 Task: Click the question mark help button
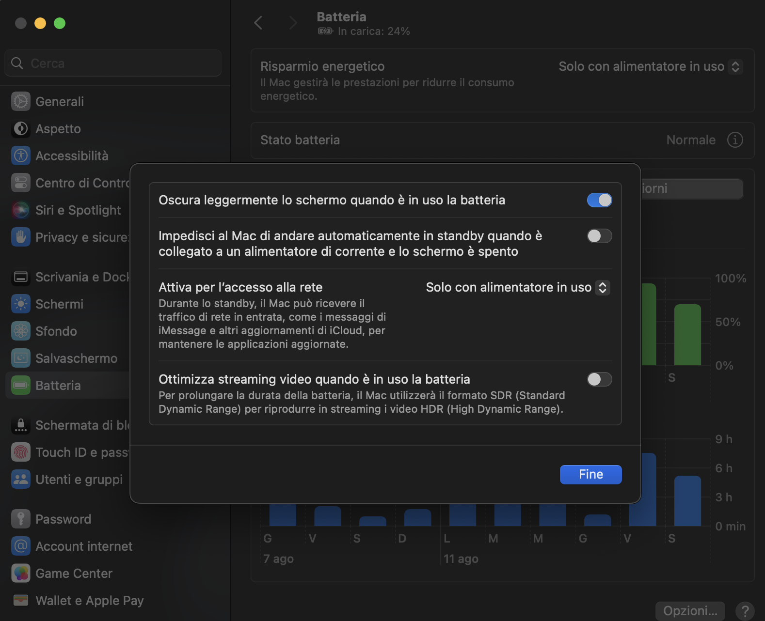[x=745, y=611]
